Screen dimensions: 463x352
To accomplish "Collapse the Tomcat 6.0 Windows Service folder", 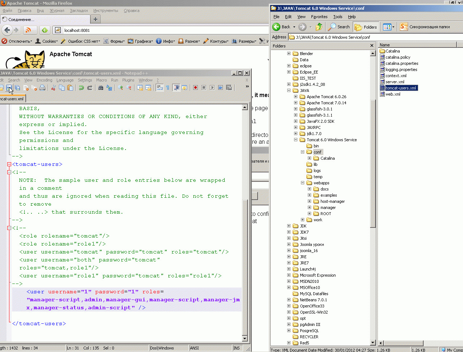I will [x=296, y=140].
